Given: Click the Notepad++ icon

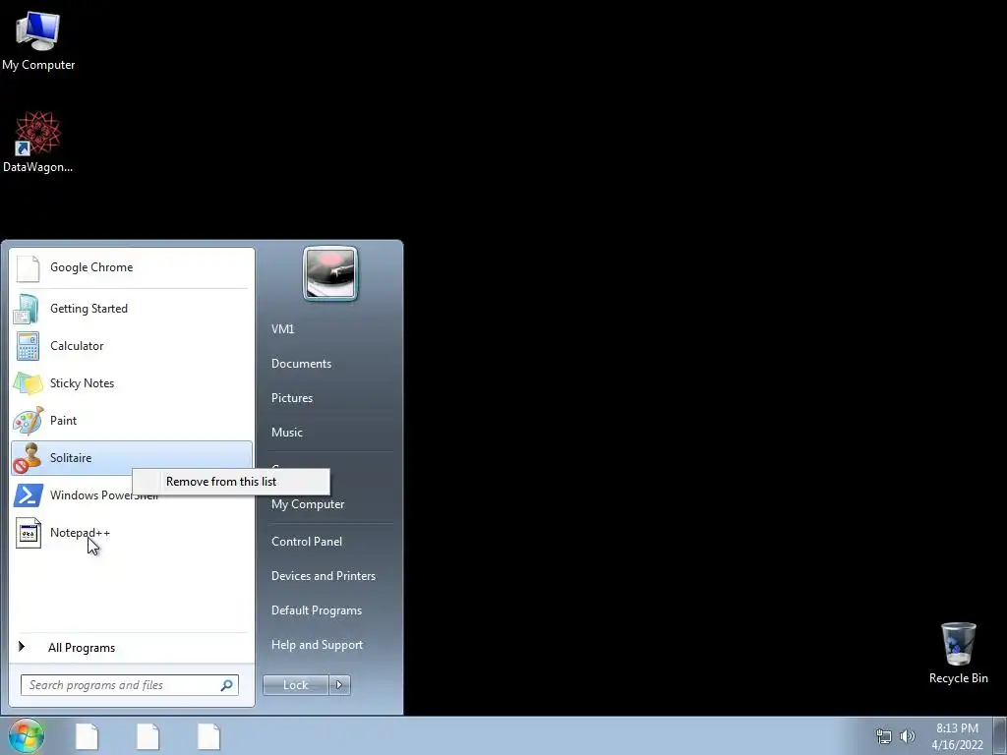Looking at the screenshot, I should point(28,533).
